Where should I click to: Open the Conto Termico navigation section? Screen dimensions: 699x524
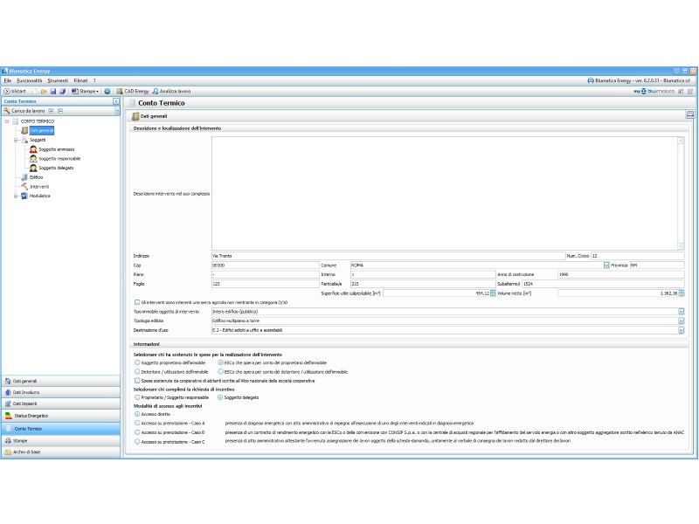click(x=60, y=429)
